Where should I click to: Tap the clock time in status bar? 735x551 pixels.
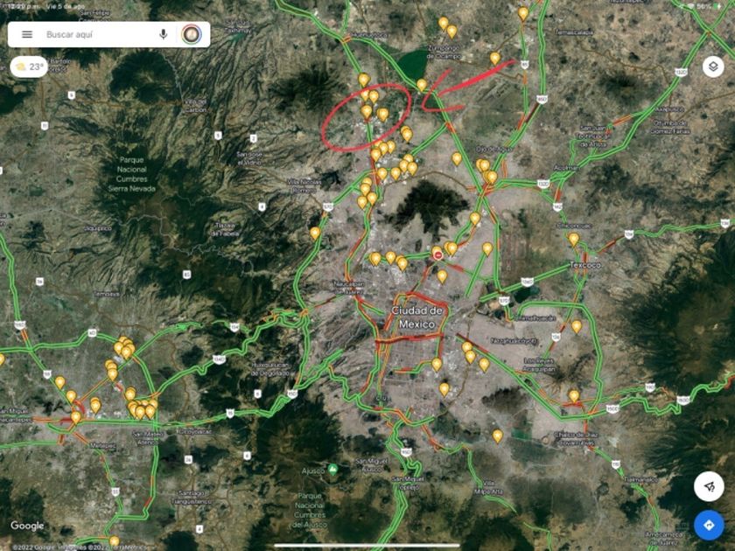coord(24,7)
